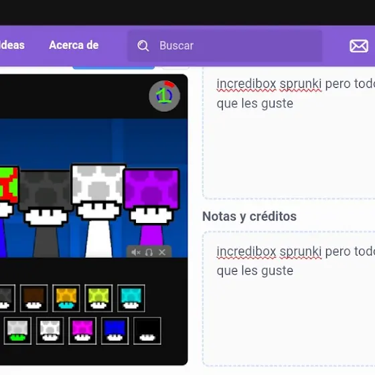Viewport: 375px width, 375px height.
Task: Select the blue mushroom character icon
Action: coord(115,331)
